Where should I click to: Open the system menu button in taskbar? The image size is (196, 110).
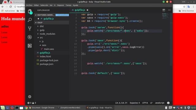click(3, 108)
